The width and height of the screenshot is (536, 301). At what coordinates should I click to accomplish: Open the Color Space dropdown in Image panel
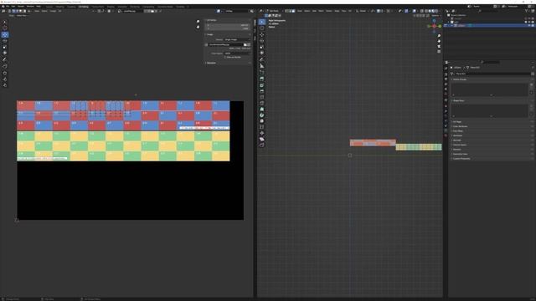tap(237, 54)
